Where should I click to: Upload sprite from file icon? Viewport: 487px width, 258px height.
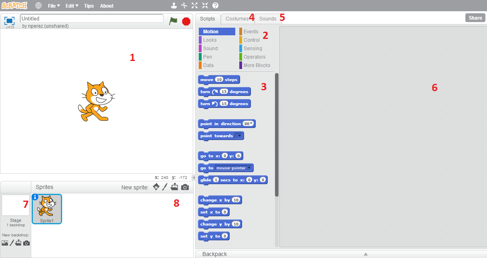174,187
